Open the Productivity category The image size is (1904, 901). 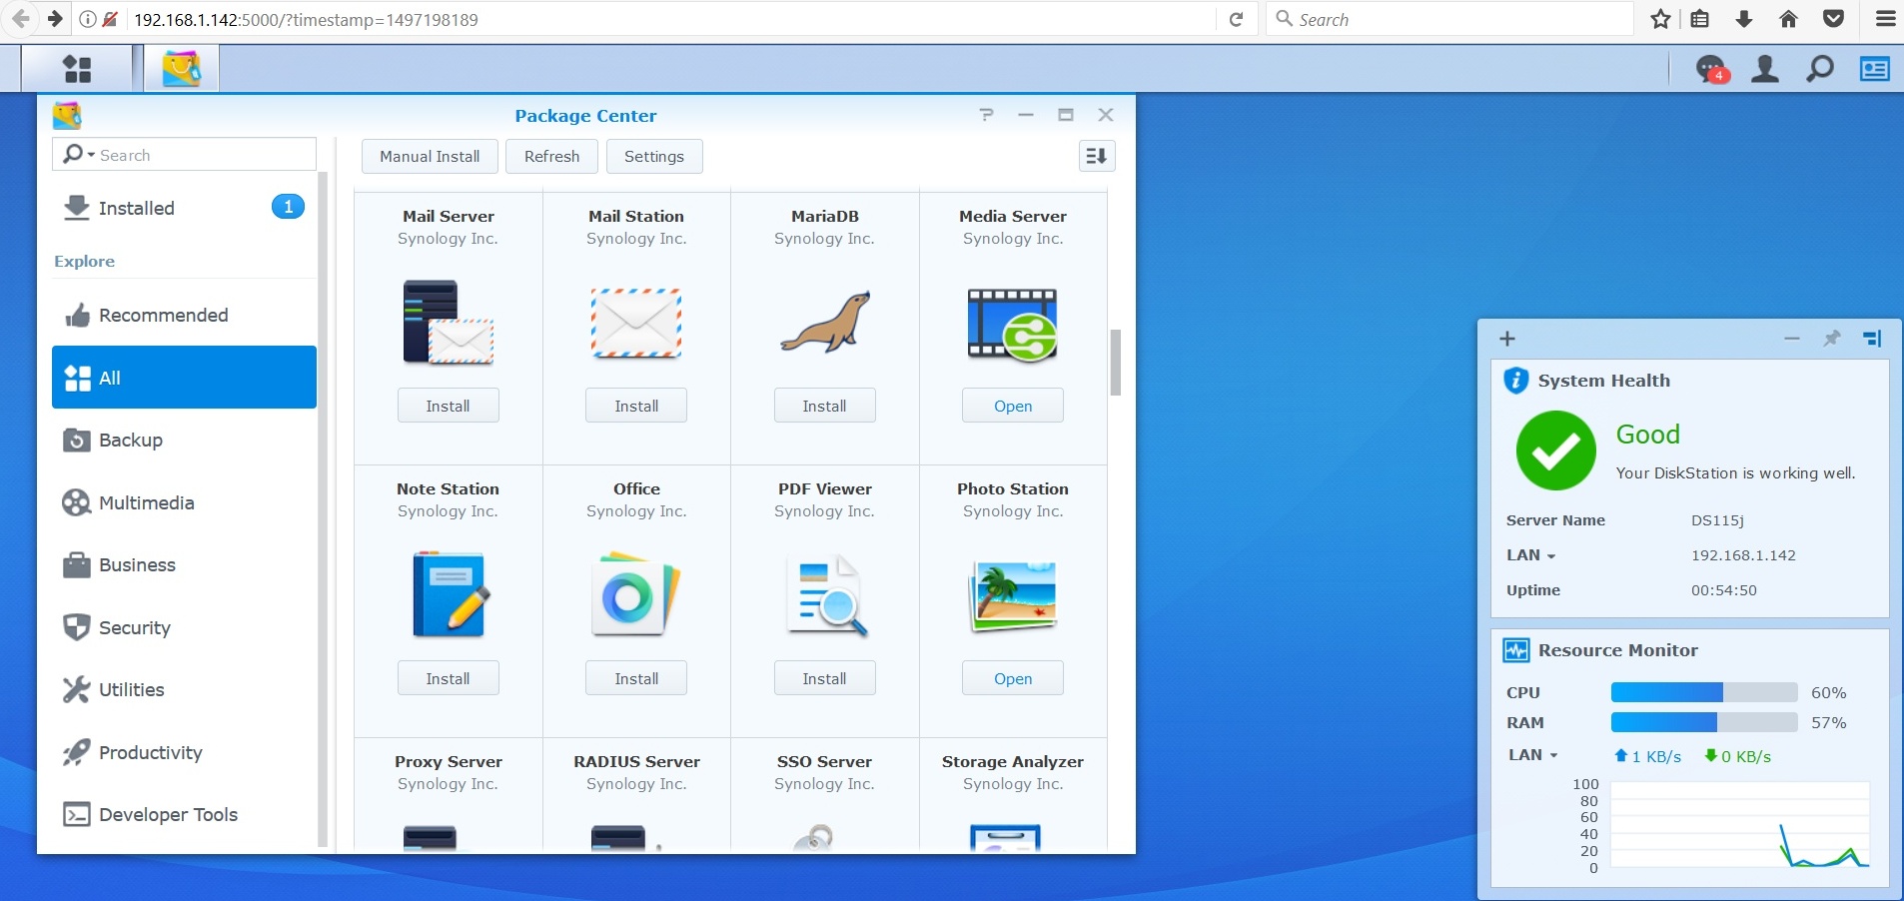click(184, 752)
